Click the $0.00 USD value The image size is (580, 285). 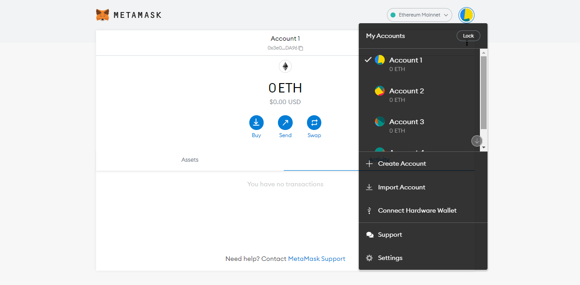(x=285, y=102)
